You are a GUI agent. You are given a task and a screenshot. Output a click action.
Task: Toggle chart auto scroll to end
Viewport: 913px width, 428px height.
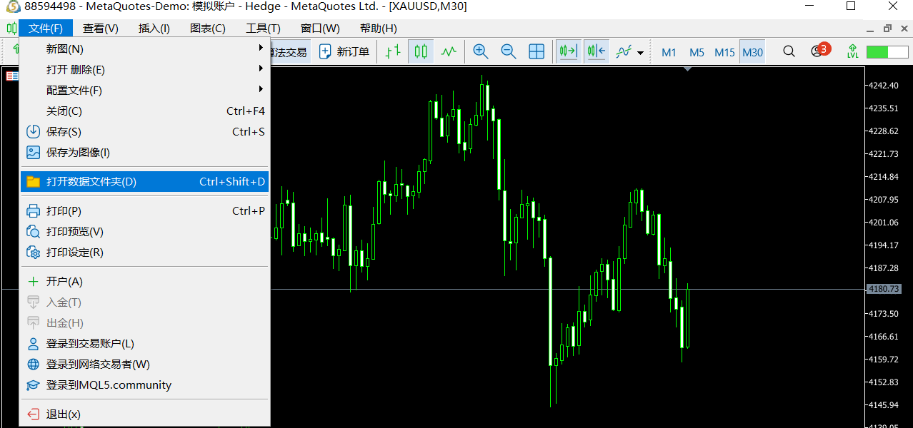(x=569, y=52)
